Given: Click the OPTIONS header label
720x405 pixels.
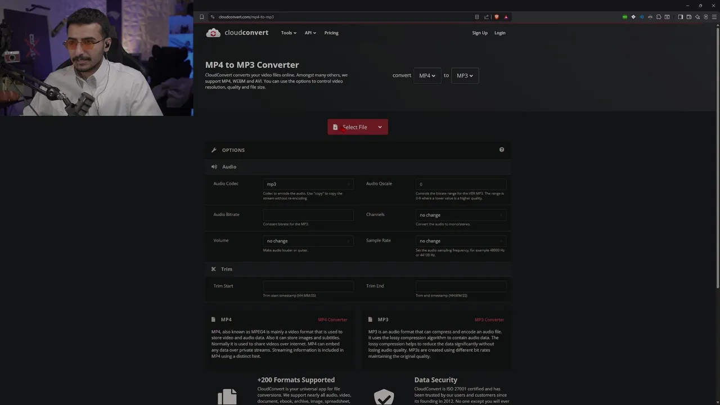Looking at the screenshot, I should pos(233,150).
